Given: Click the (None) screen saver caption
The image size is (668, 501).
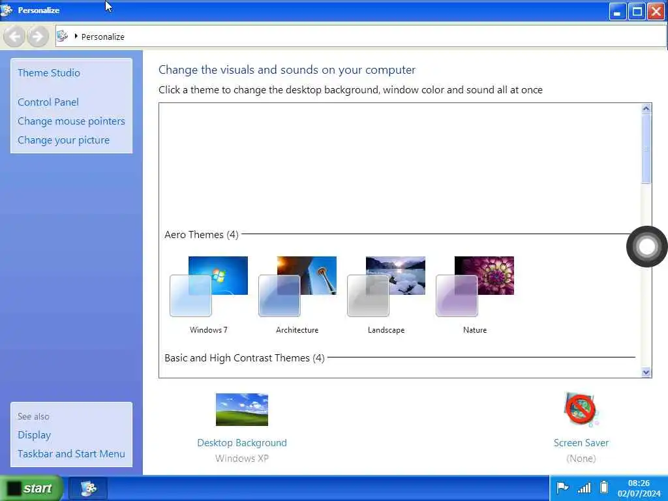Looking at the screenshot, I should tap(581, 459).
